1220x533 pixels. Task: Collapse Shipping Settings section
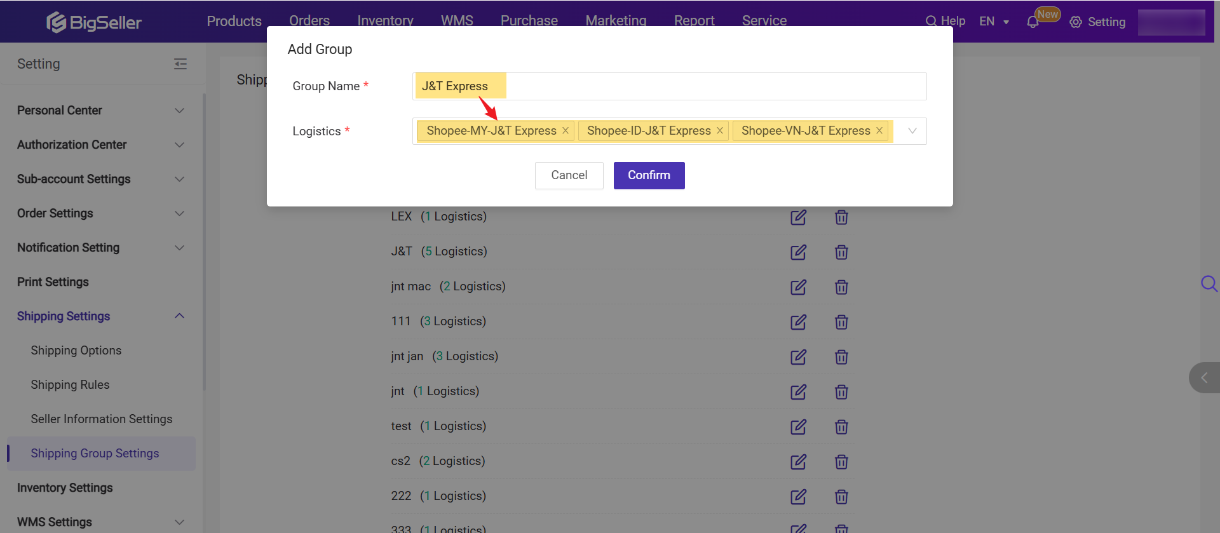coord(180,316)
